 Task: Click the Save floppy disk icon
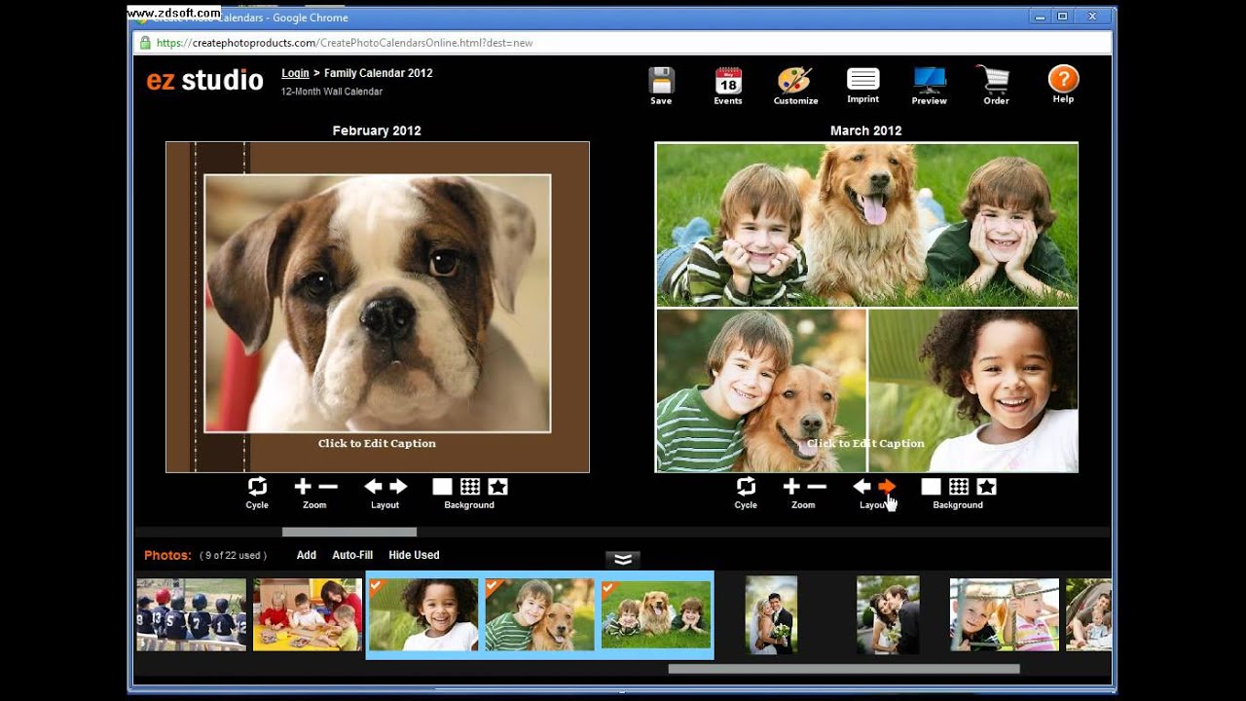661,80
